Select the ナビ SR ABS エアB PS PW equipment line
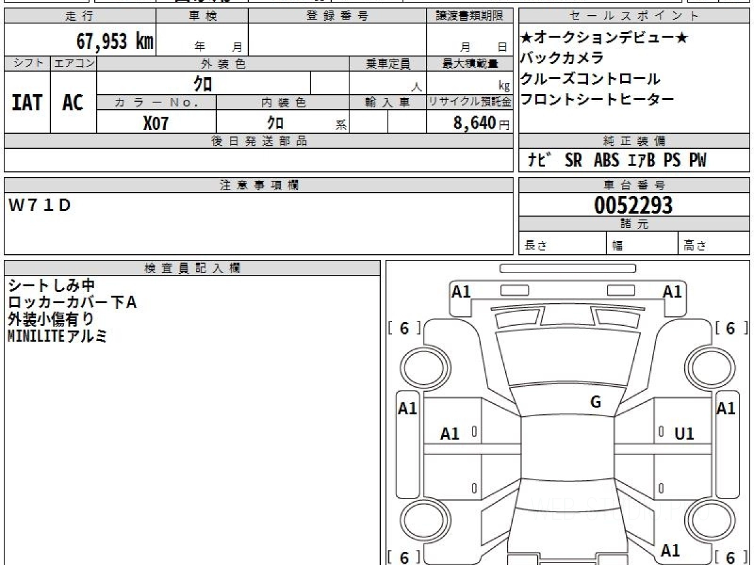The width and height of the screenshot is (754, 565). pos(617,161)
